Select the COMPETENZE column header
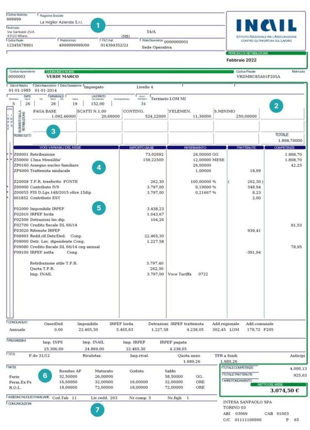Screen dimensions: 310x430 point(284,148)
